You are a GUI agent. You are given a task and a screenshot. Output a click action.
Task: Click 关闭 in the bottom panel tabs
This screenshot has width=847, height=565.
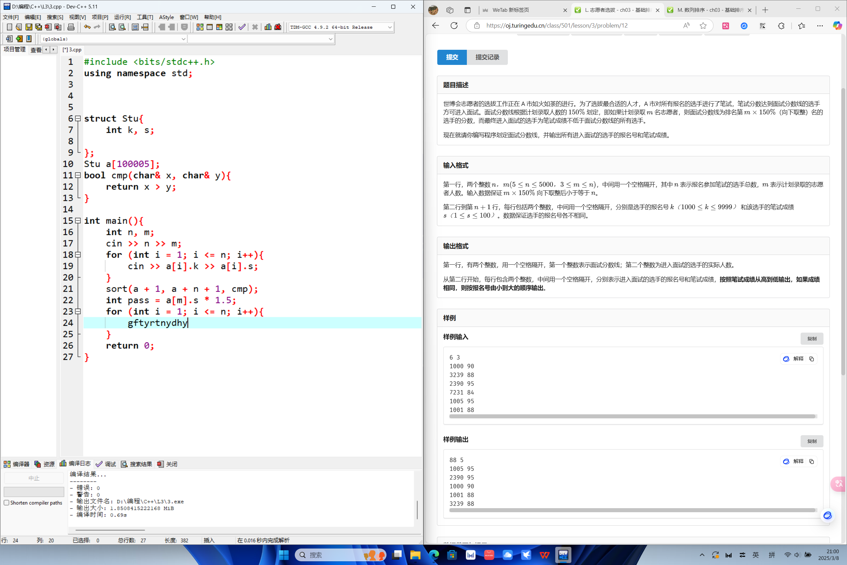167,464
